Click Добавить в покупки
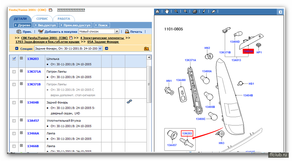The height and width of the screenshot is (161, 292). tap(61, 32)
